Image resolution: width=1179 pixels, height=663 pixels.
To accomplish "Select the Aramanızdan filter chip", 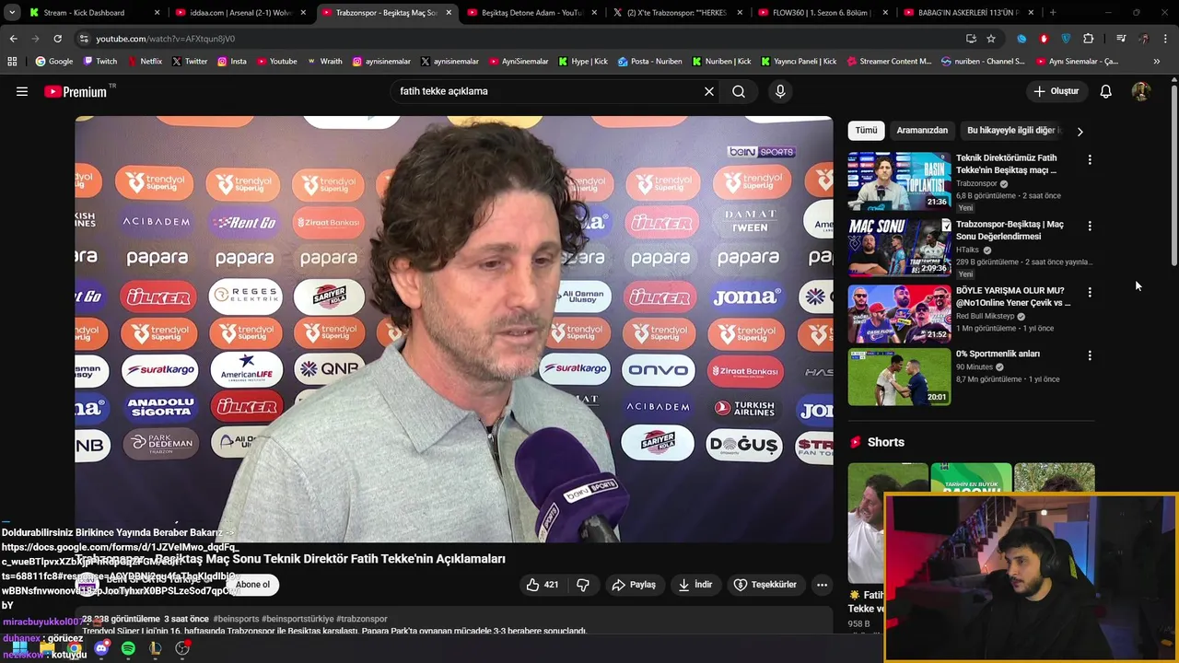I will tap(922, 131).
